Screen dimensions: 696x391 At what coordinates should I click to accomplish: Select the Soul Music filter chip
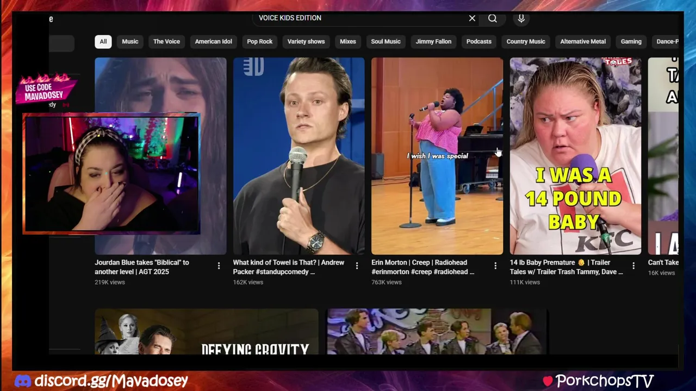point(386,41)
